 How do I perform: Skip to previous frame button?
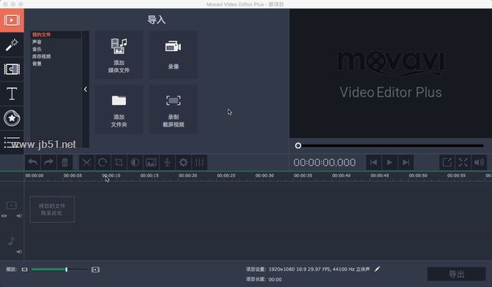click(373, 163)
